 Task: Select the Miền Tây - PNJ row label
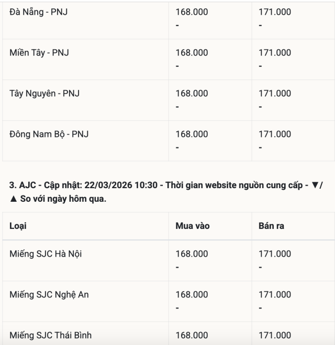pyautogui.click(x=39, y=53)
